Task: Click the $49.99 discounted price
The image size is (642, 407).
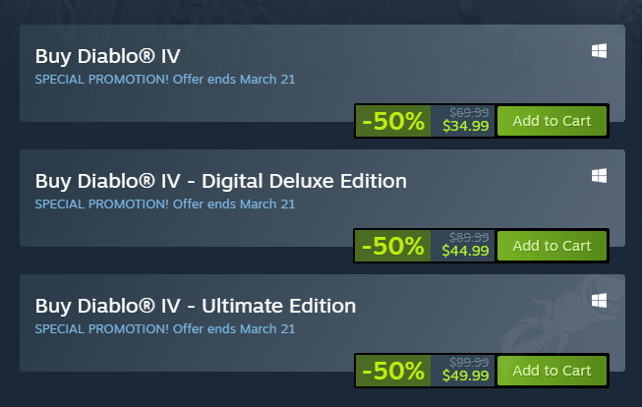Action: tap(465, 376)
